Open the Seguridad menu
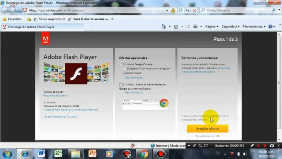The image size is (282, 159). pyautogui.click(x=230, y=26)
